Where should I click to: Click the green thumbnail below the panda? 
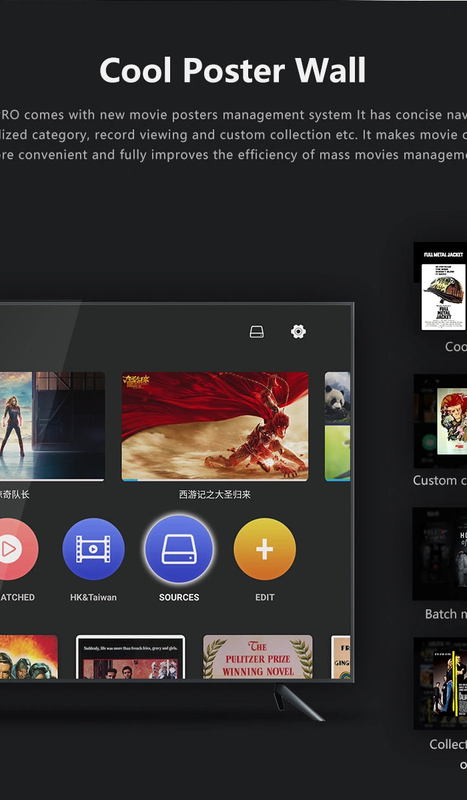click(338, 453)
